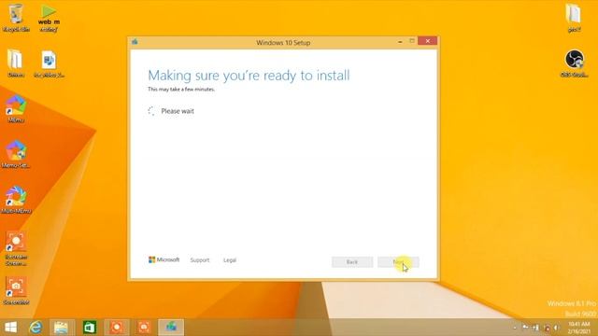Launch the MEmu Setup shortcut with gear

(16, 154)
